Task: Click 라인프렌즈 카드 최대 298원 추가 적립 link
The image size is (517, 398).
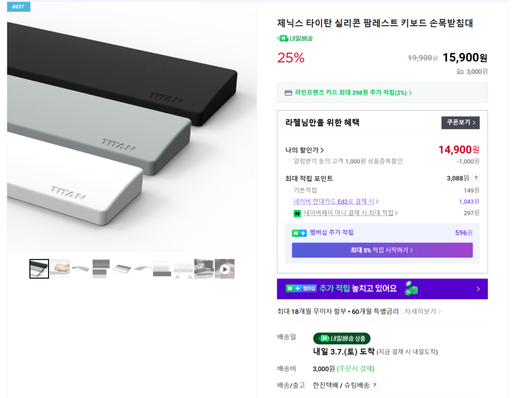Action: click(353, 93)
